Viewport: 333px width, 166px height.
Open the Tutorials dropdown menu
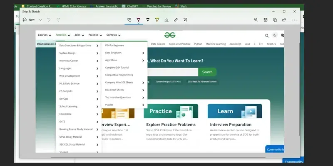(x=63, y=35)
